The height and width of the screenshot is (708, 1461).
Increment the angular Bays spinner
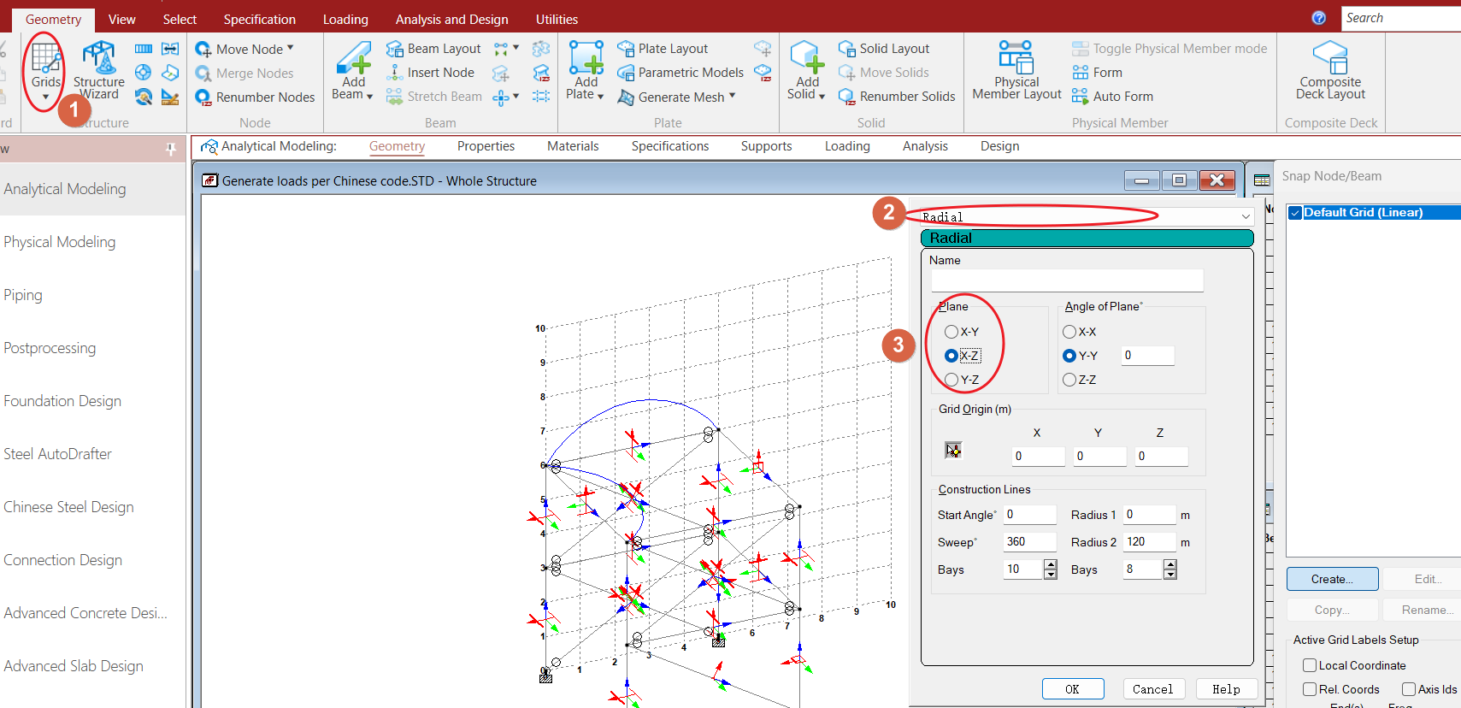[1051, 564]
